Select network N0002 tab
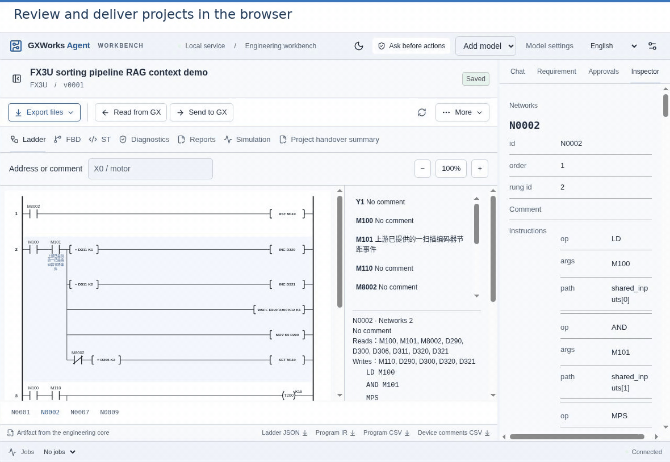The width and height of the screenshot is (670, 462). point(50,412)
